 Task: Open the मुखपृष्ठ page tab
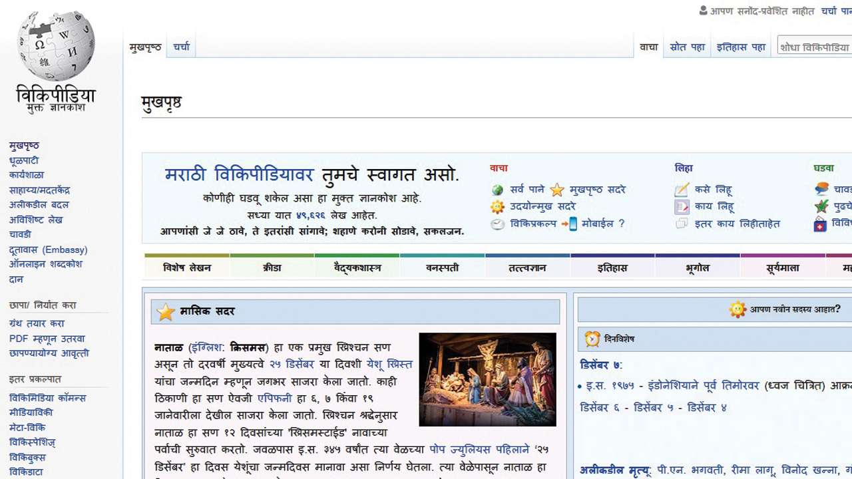[145, 47]
